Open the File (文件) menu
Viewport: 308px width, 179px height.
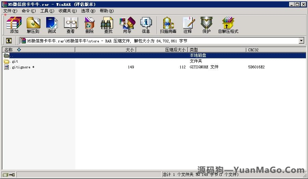point(10,11)
